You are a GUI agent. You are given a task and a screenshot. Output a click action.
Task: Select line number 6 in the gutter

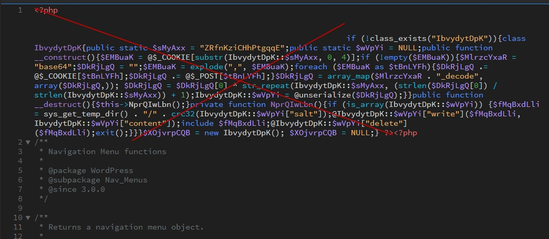tap(20, 180)
